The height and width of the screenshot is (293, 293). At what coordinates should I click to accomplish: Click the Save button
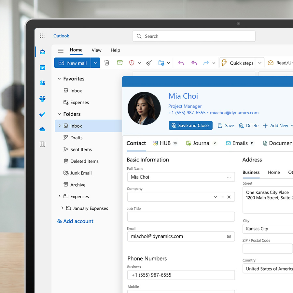[226, 126]
